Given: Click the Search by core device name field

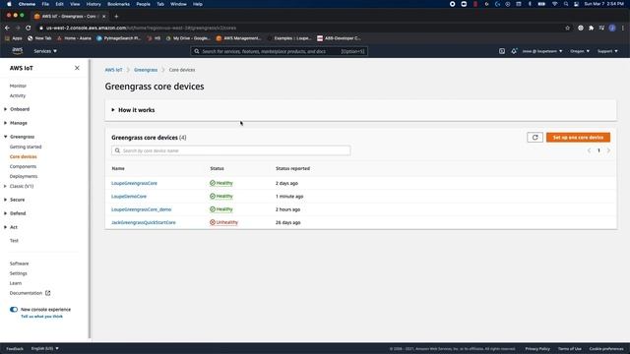Looking at the screenshot, I should coord(231,150).
